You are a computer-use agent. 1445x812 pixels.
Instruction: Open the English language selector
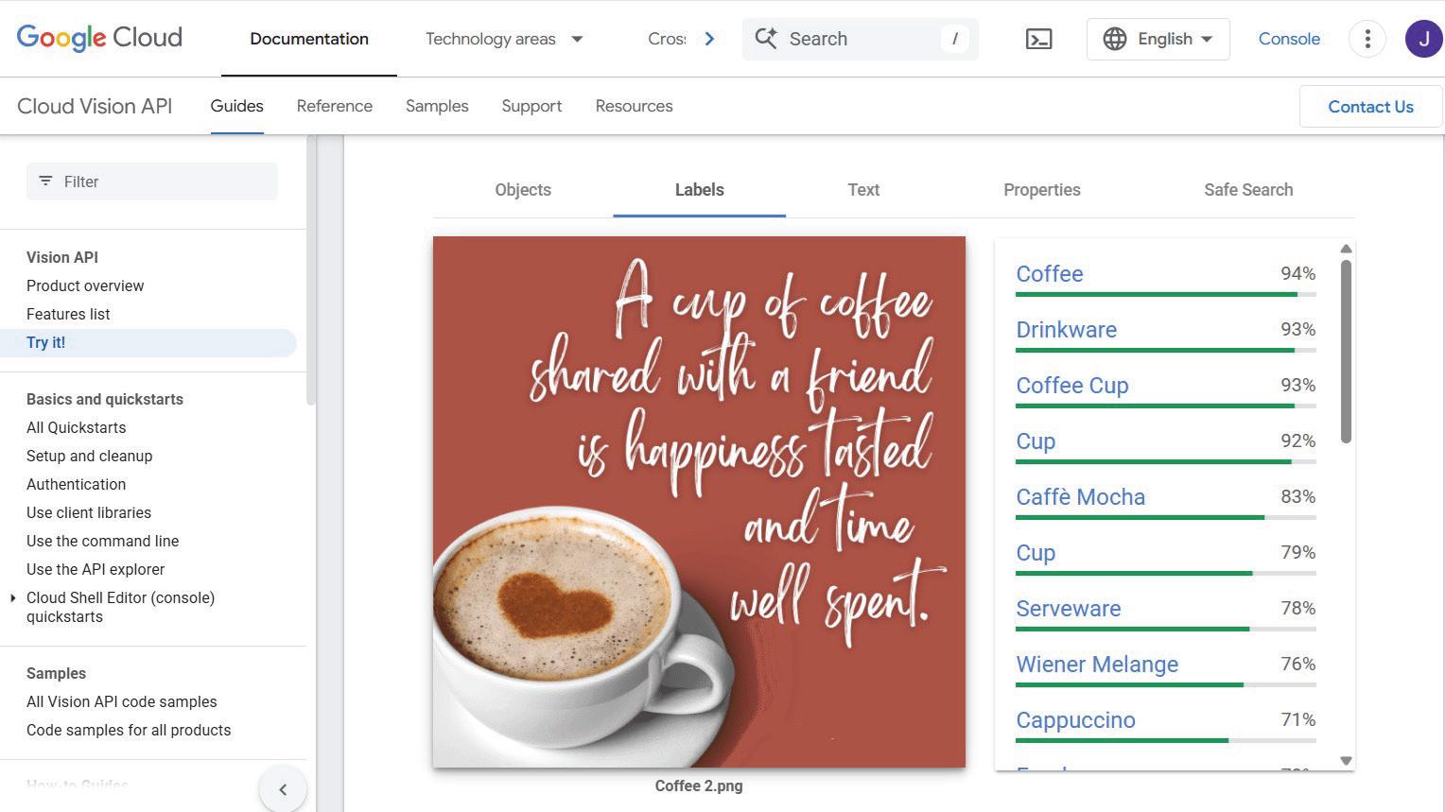(1158, 39)
